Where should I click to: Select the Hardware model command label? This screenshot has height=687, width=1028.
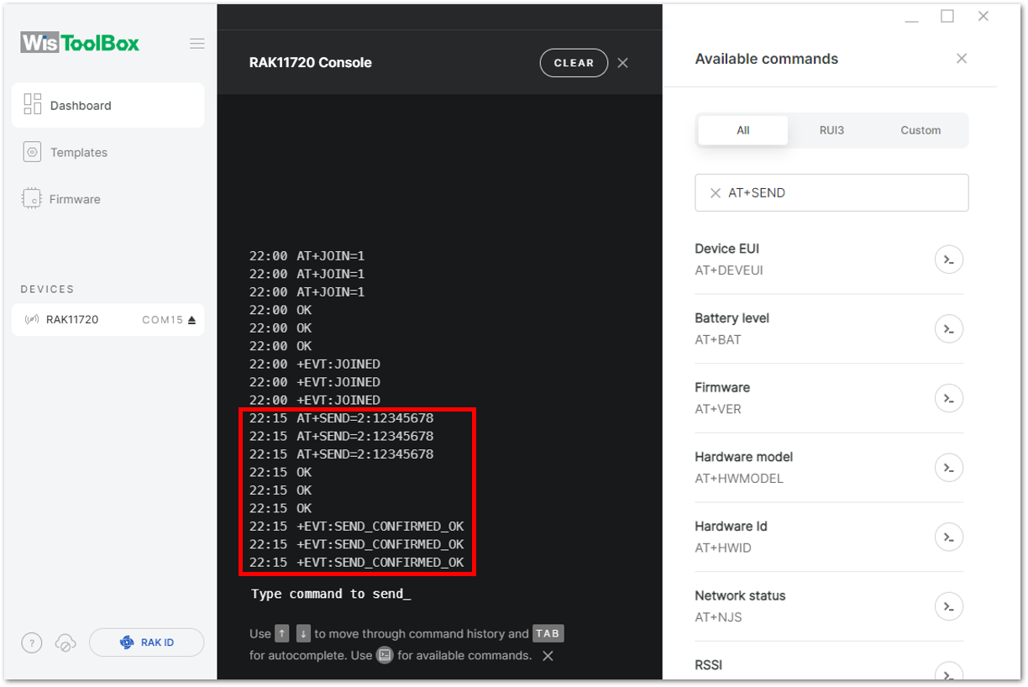(744, 457)
